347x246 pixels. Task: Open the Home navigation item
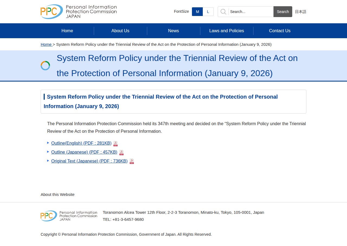pyautogui.click(x=67, y=31)
